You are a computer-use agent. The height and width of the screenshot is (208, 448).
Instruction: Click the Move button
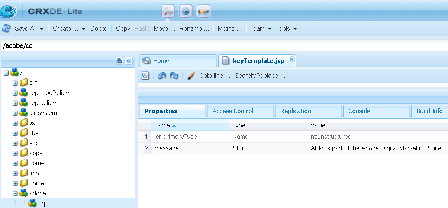click(x=164, y=28)
